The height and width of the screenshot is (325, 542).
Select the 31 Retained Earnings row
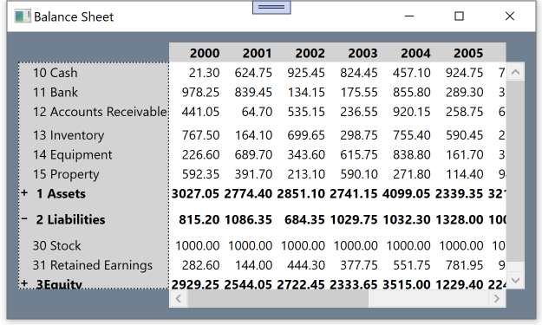click(x=93, y=265)
